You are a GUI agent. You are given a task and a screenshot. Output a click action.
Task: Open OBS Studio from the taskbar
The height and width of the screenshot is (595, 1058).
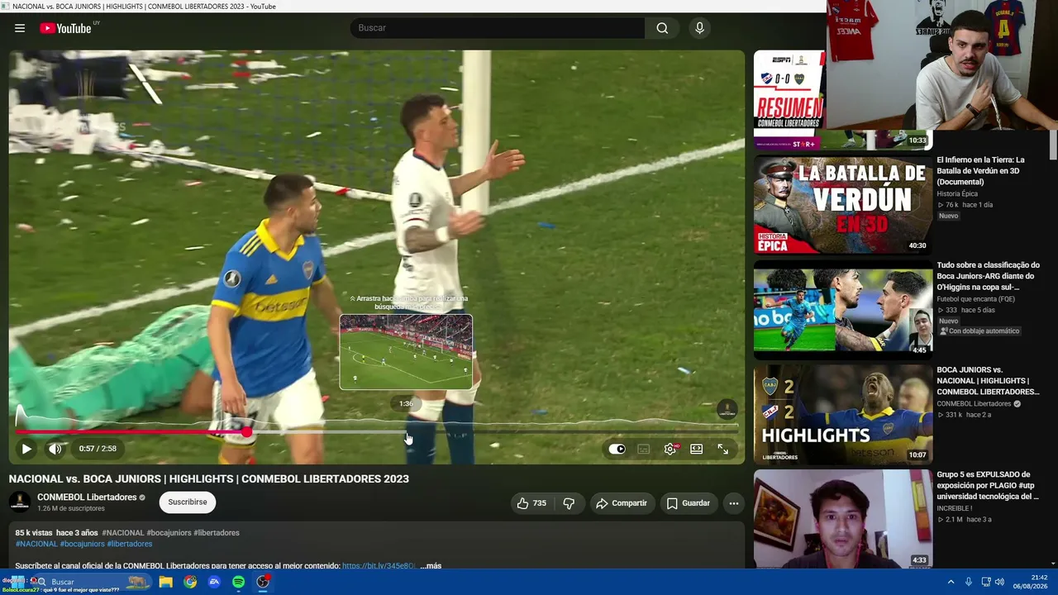click(263, 582)
